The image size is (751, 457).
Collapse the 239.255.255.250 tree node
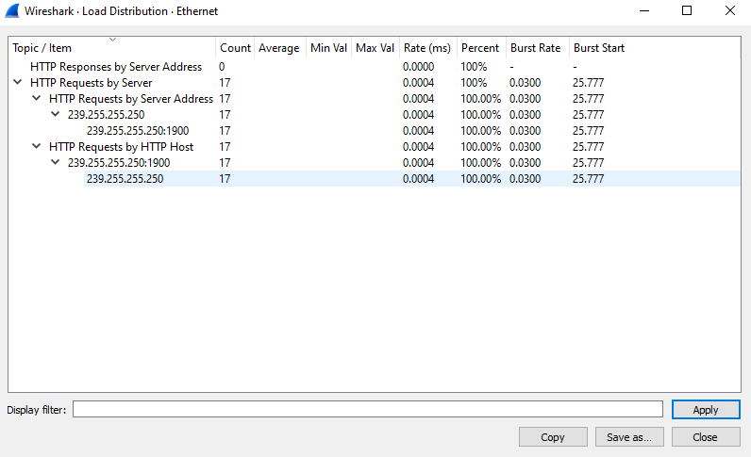(x=56, y=114)
